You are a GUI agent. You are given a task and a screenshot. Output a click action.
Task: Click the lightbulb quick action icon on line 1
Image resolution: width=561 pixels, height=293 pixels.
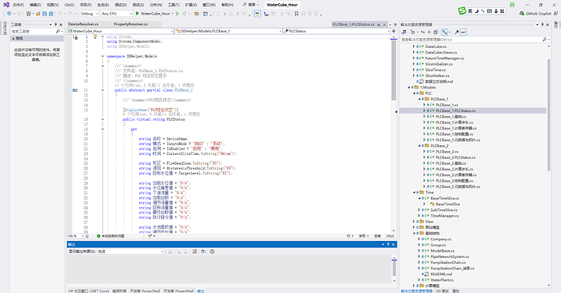[x=95, y=37]
